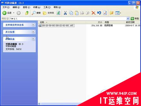Click the Undo blue arrow icon
Image resolution: width=141 pixels, height=106 pixels.
99,13
